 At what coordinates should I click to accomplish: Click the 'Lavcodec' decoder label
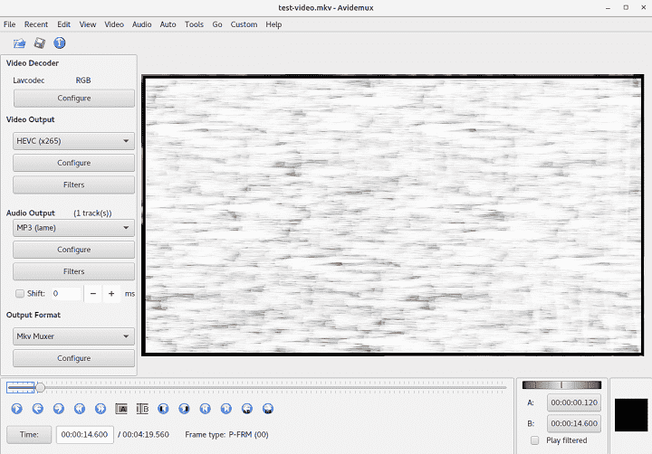click(28, 80)
